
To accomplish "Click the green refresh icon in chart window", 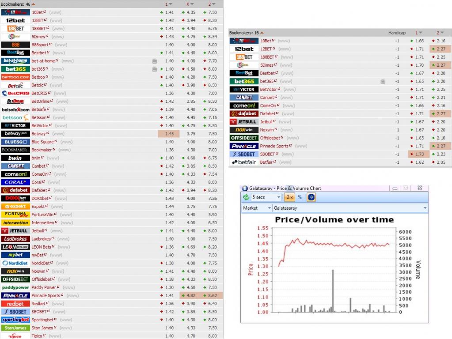I will tap(246, 197).
